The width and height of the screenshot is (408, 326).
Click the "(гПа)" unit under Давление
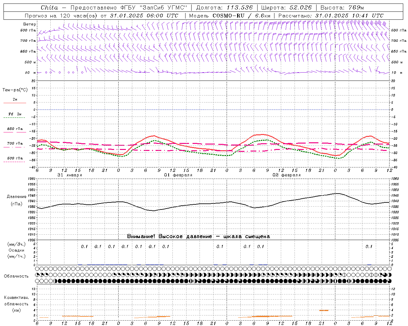click(17, 204)
